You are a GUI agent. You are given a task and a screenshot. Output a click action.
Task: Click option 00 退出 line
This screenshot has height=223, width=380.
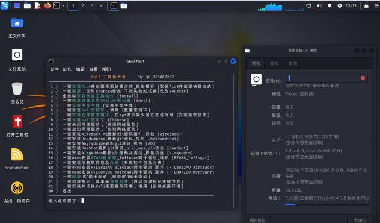60,191
